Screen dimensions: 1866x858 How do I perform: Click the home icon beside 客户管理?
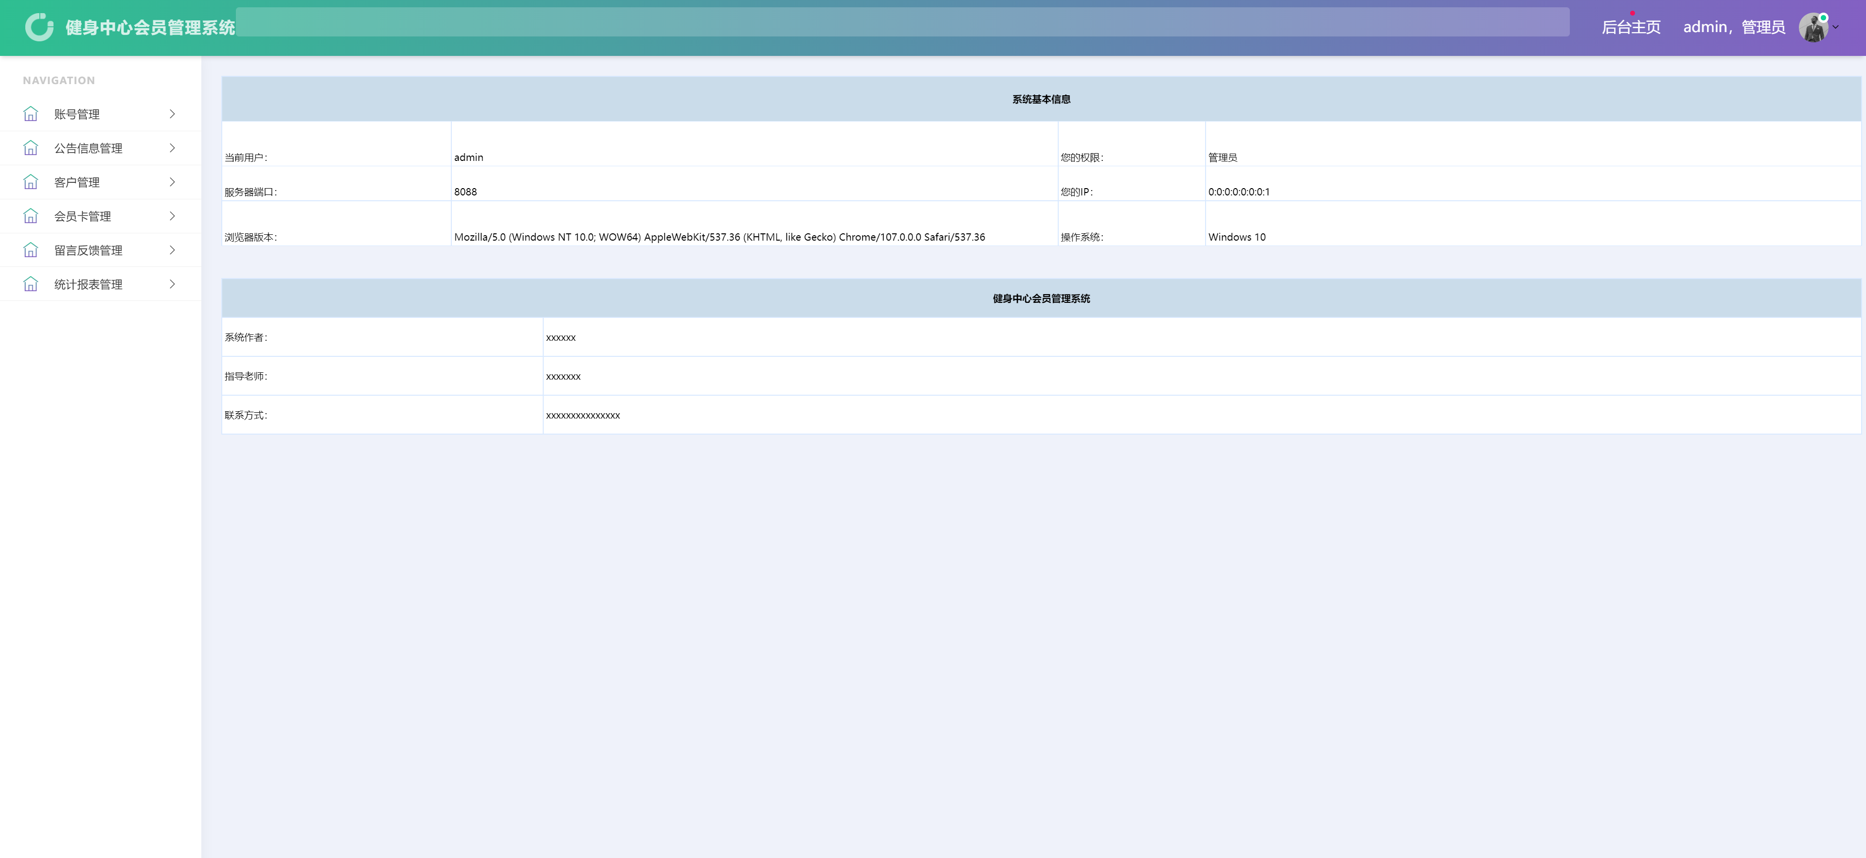click(x=31, y=182)
